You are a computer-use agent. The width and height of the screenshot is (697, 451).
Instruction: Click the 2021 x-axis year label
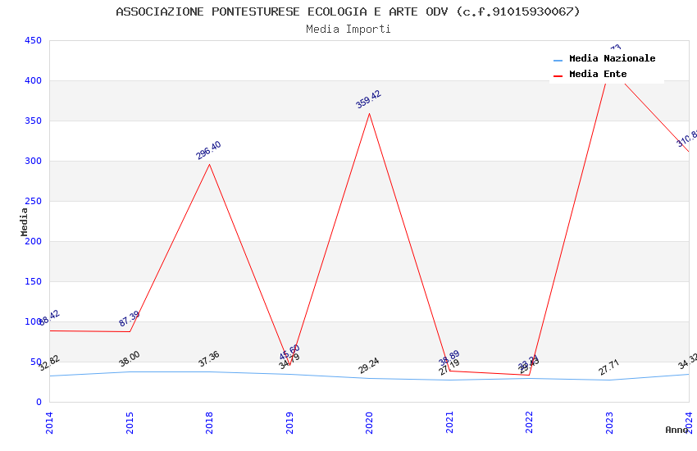coord(449,422)
